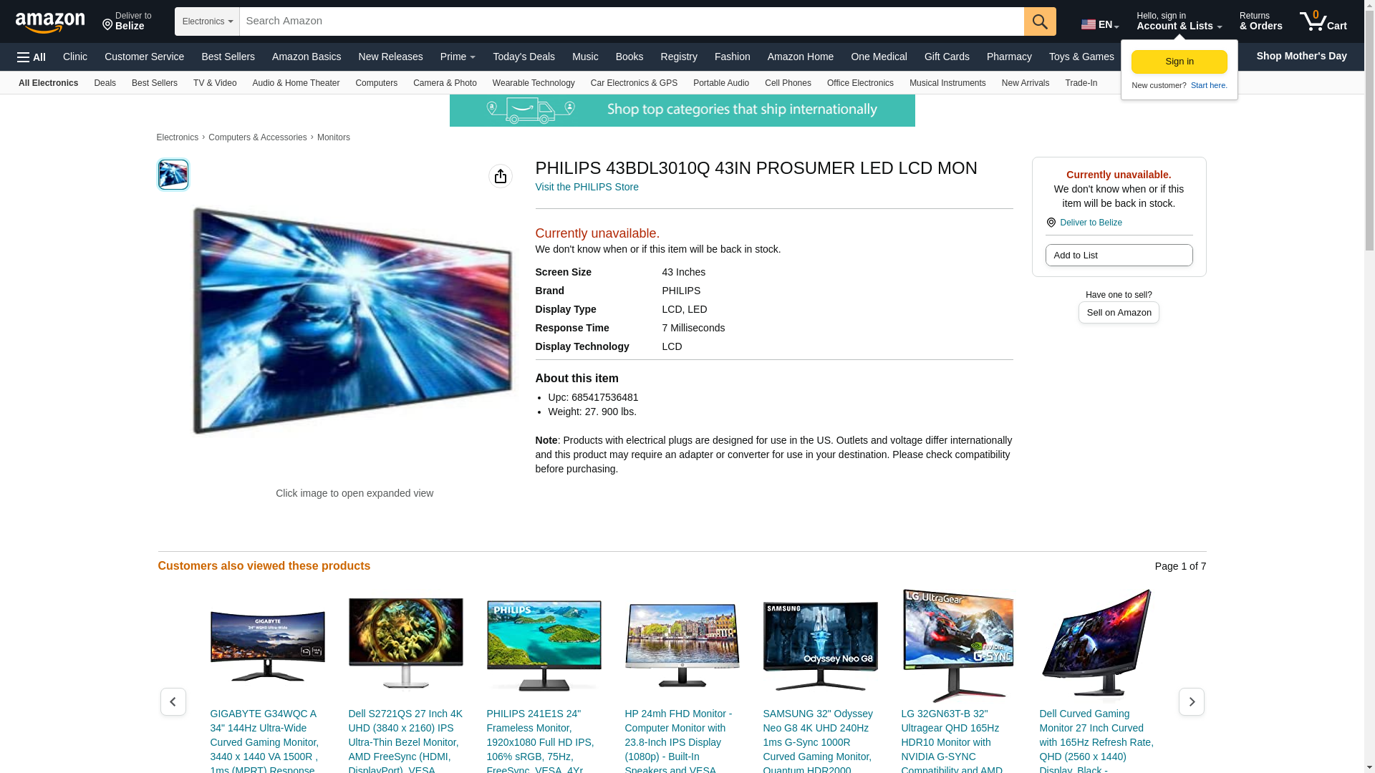Open the Monitors breadcrumb link

pyautogui.click(x=333, y=137)
